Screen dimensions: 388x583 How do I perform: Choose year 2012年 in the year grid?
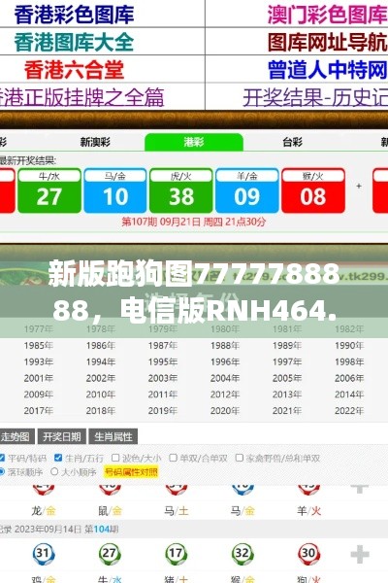[225, 394]
